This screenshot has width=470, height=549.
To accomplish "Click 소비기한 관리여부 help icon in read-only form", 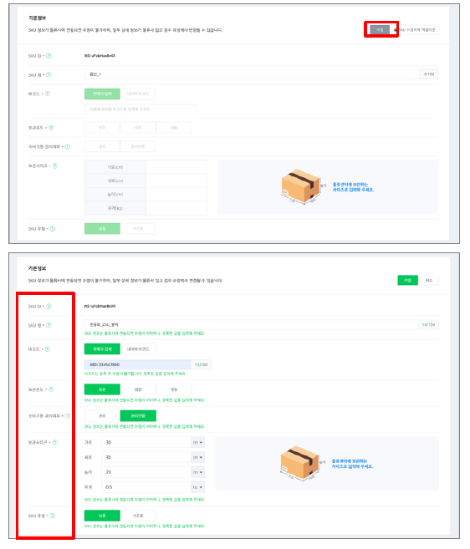I will point(68,146).
